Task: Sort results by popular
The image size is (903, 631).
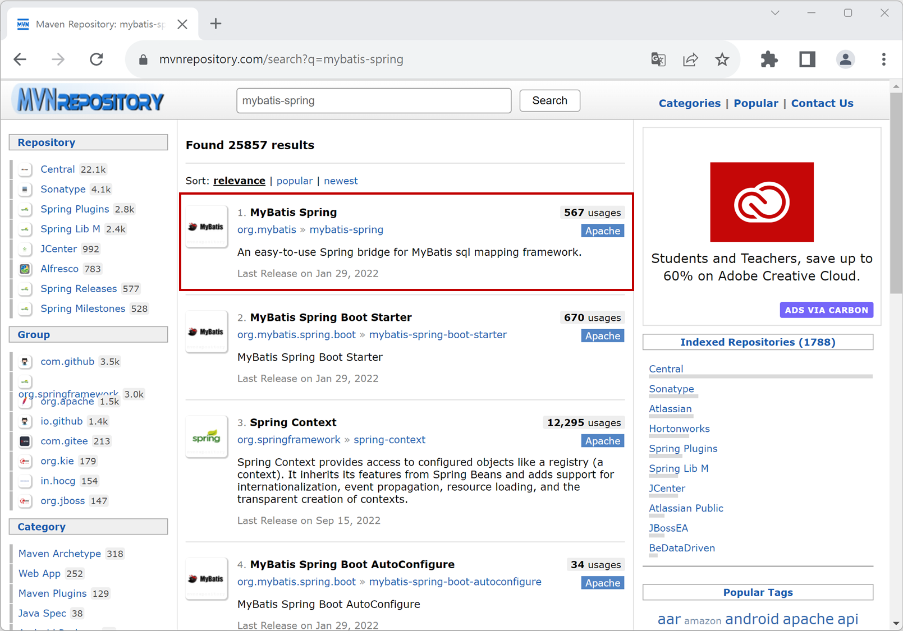Action: (x=294, y=181)
